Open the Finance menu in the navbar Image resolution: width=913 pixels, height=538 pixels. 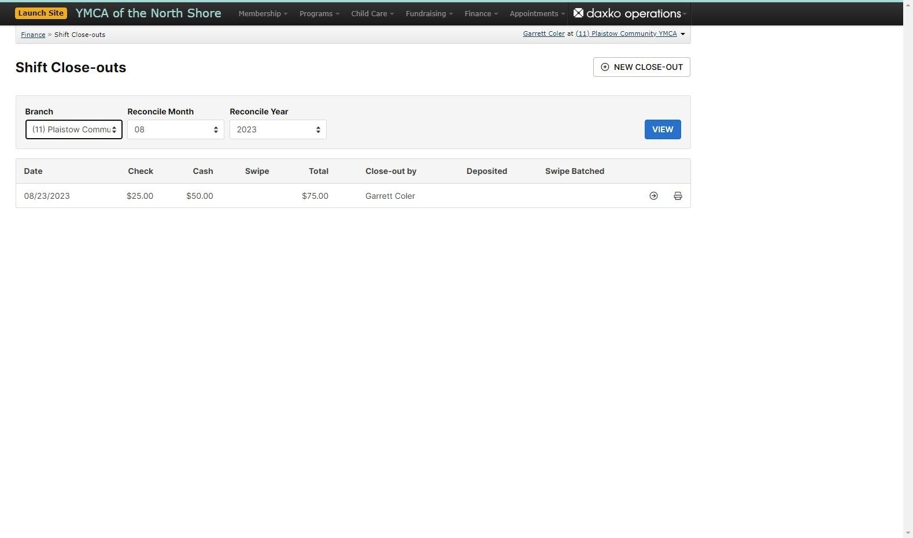click(x=481, y=13)
